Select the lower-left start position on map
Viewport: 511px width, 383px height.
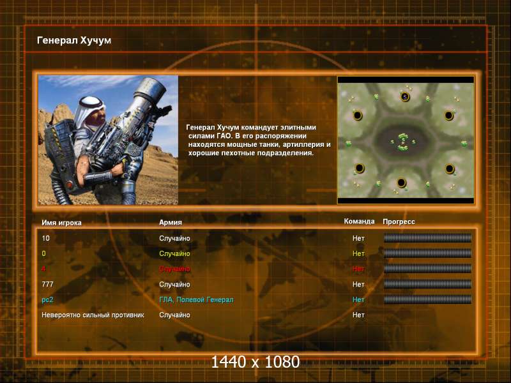(x=359, y=168)
